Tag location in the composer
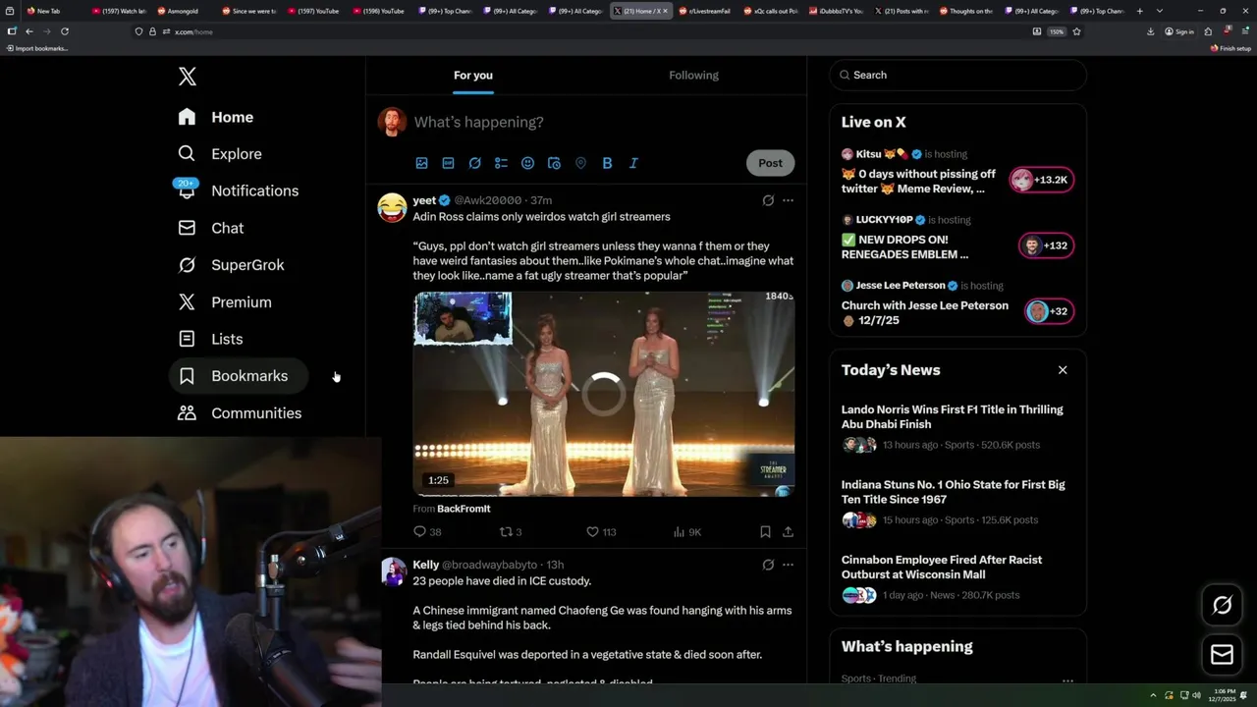The image size is (1257, 707). pos(580,163)
